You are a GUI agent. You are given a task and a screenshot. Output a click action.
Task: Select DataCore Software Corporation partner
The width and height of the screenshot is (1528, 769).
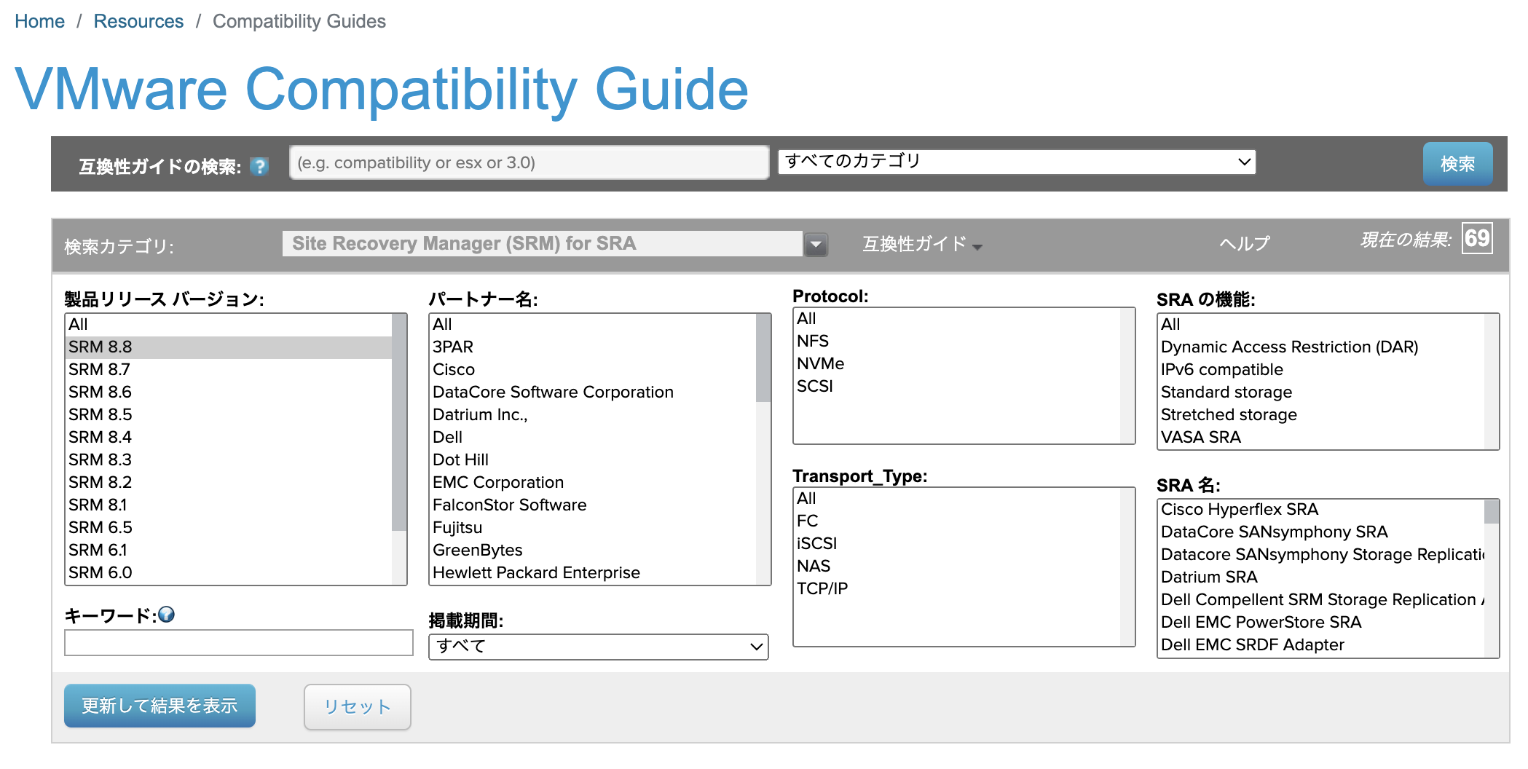coord(593,392)
